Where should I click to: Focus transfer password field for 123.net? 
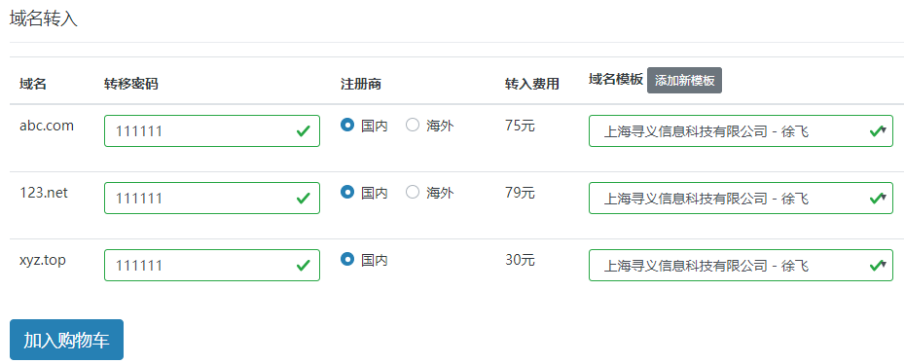click(x=212, y=198)
